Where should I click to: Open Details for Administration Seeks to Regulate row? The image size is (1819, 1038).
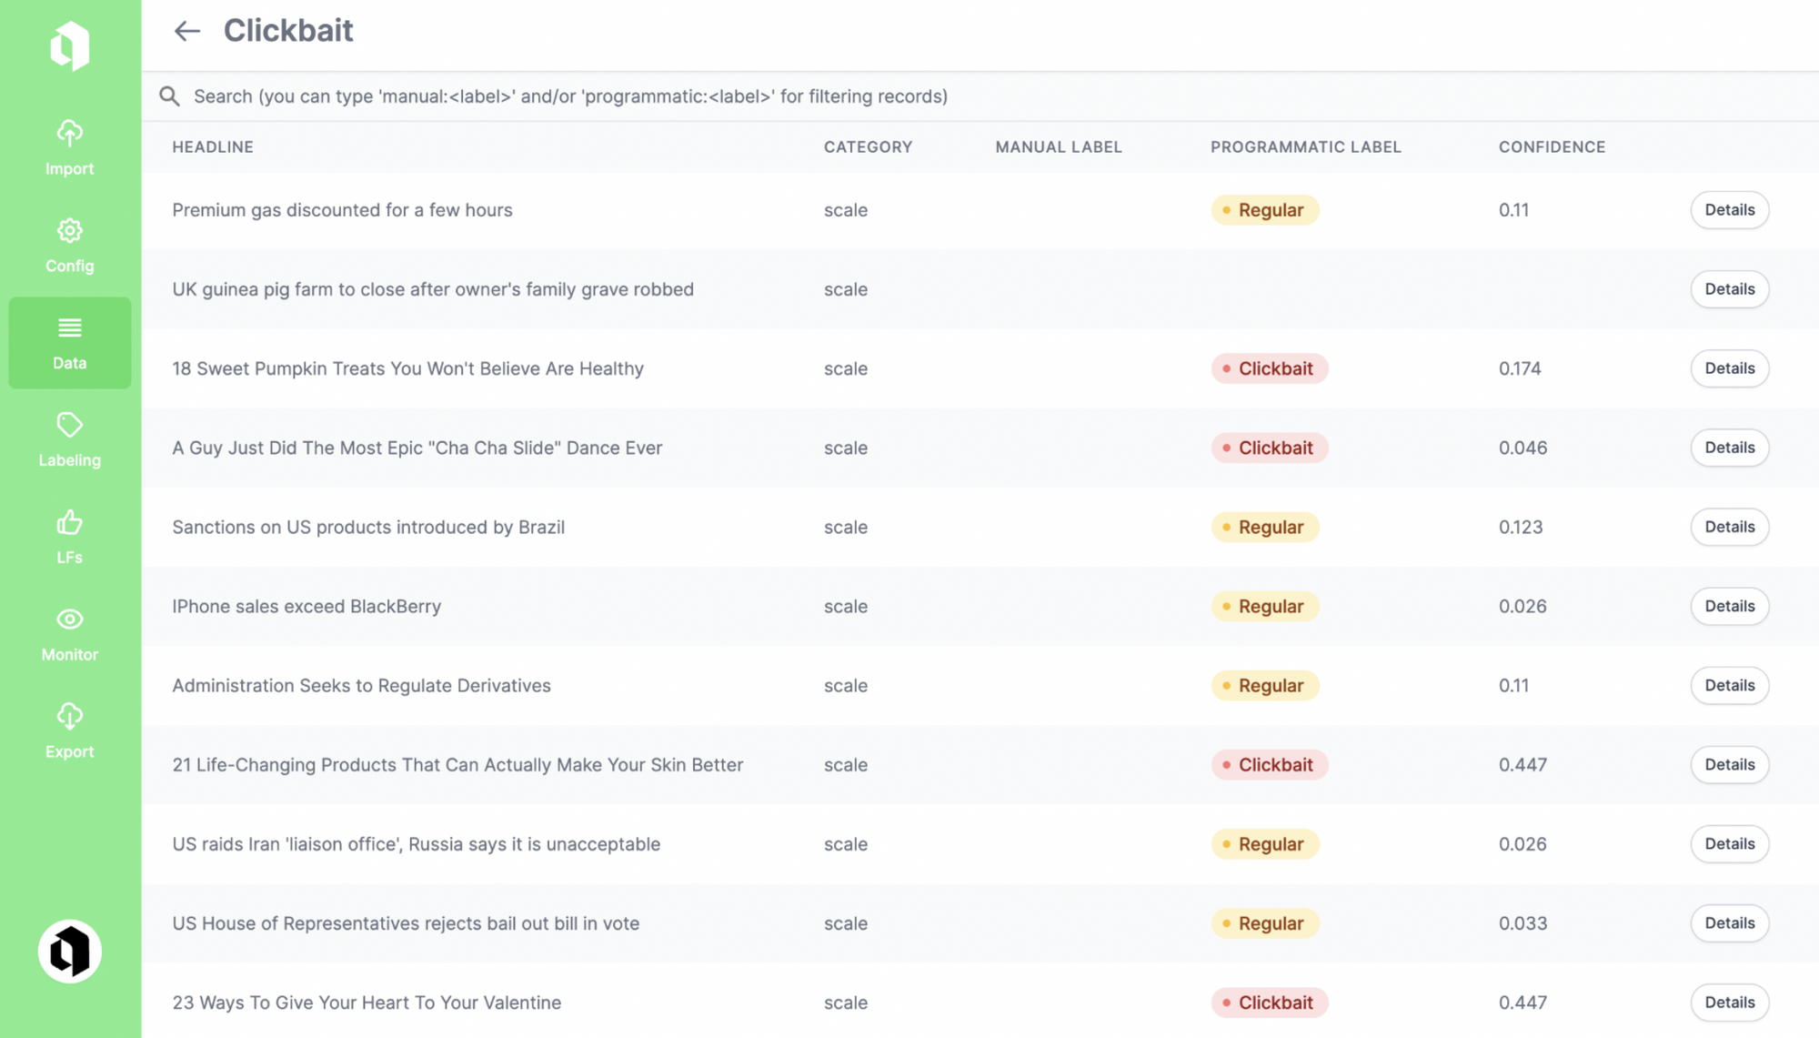[x=1730, y=685]
